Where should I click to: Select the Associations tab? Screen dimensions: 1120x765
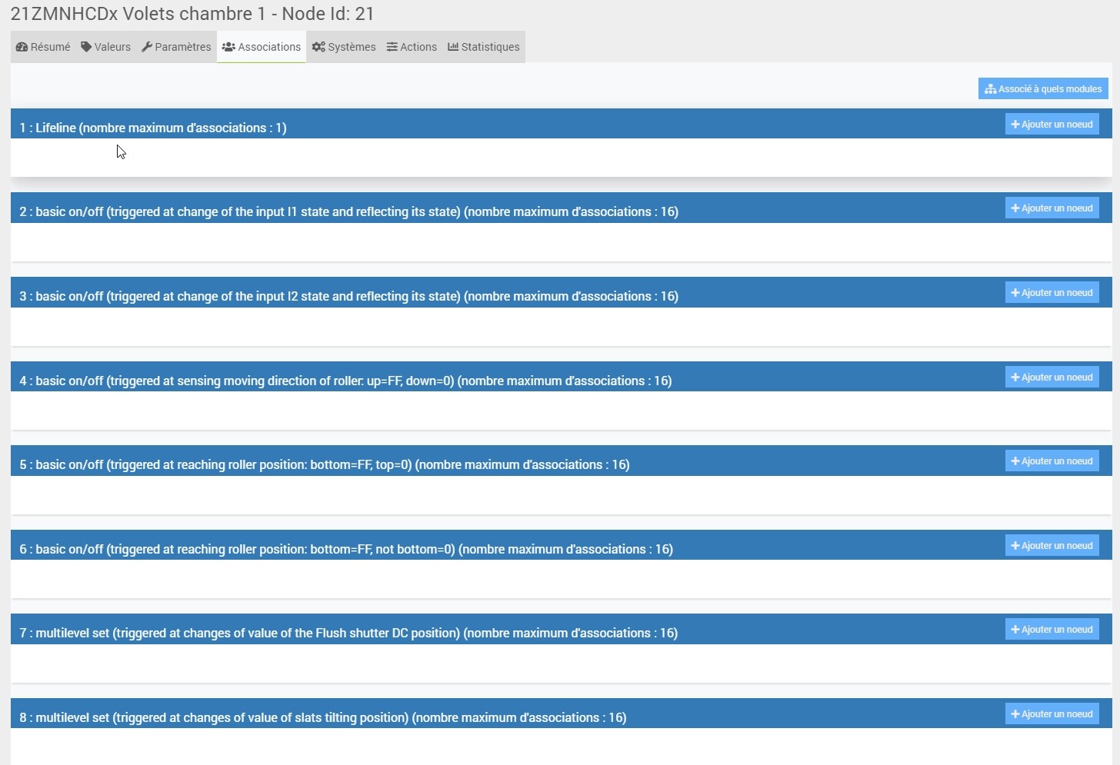[x=262, y=47]
